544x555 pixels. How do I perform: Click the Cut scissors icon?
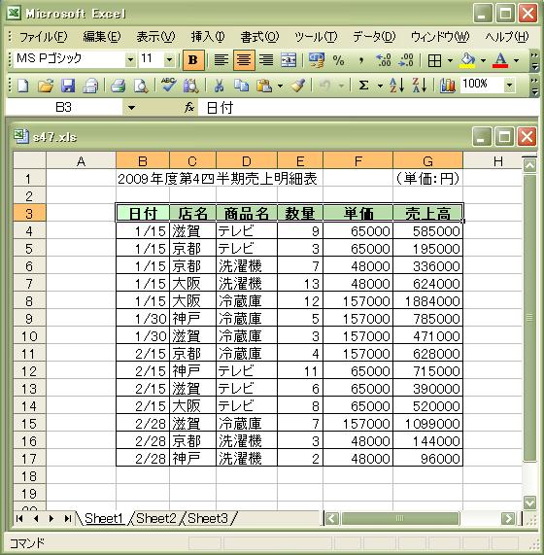219,86
